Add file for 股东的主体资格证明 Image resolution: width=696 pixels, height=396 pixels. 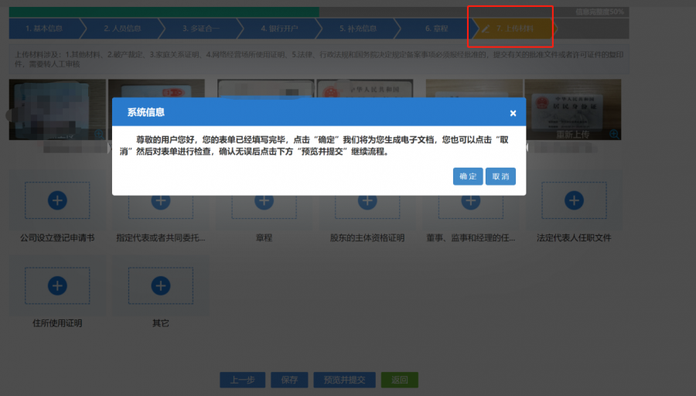pyautogui.click(x=367, y=201)
